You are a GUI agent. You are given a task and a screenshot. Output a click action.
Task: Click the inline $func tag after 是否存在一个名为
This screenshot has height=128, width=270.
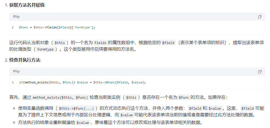(x=183, y=98)
